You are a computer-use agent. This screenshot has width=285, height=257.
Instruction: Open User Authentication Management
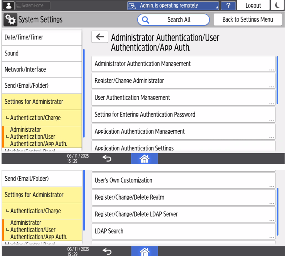(x=183, y=98)
